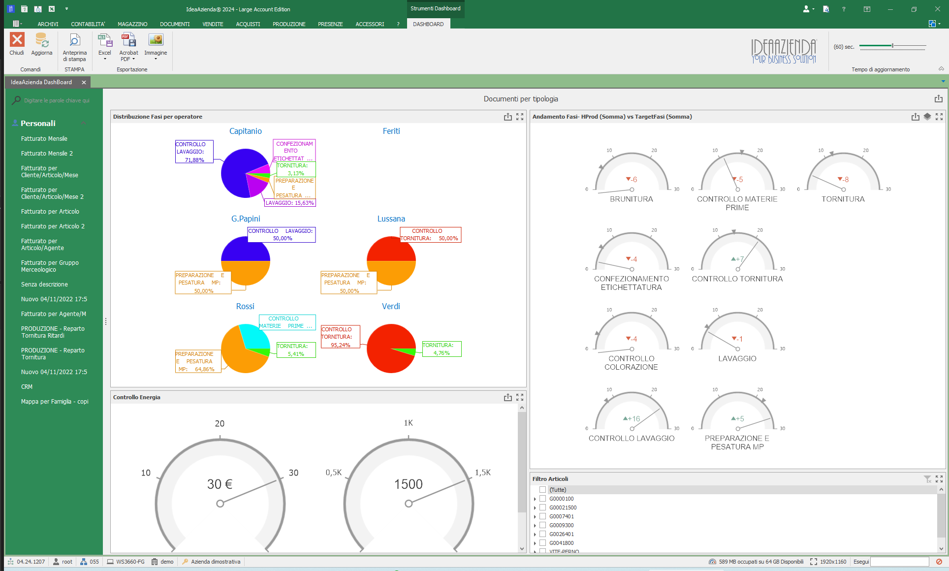Click the Excel export icon
The height and width of the screenshot is (571, 949).
click(105, 40)
